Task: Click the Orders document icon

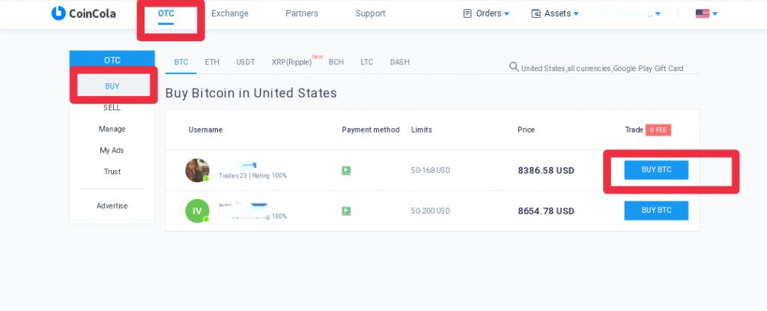Action: coord(467,13)
